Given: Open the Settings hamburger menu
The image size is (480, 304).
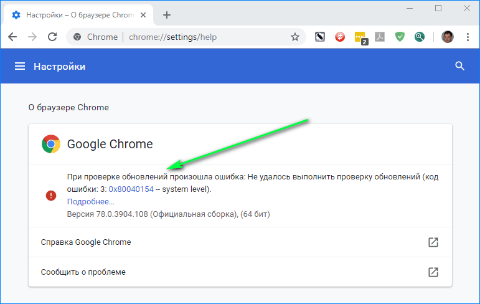Looking at the screenshot, I should click(x=20, y=66).
